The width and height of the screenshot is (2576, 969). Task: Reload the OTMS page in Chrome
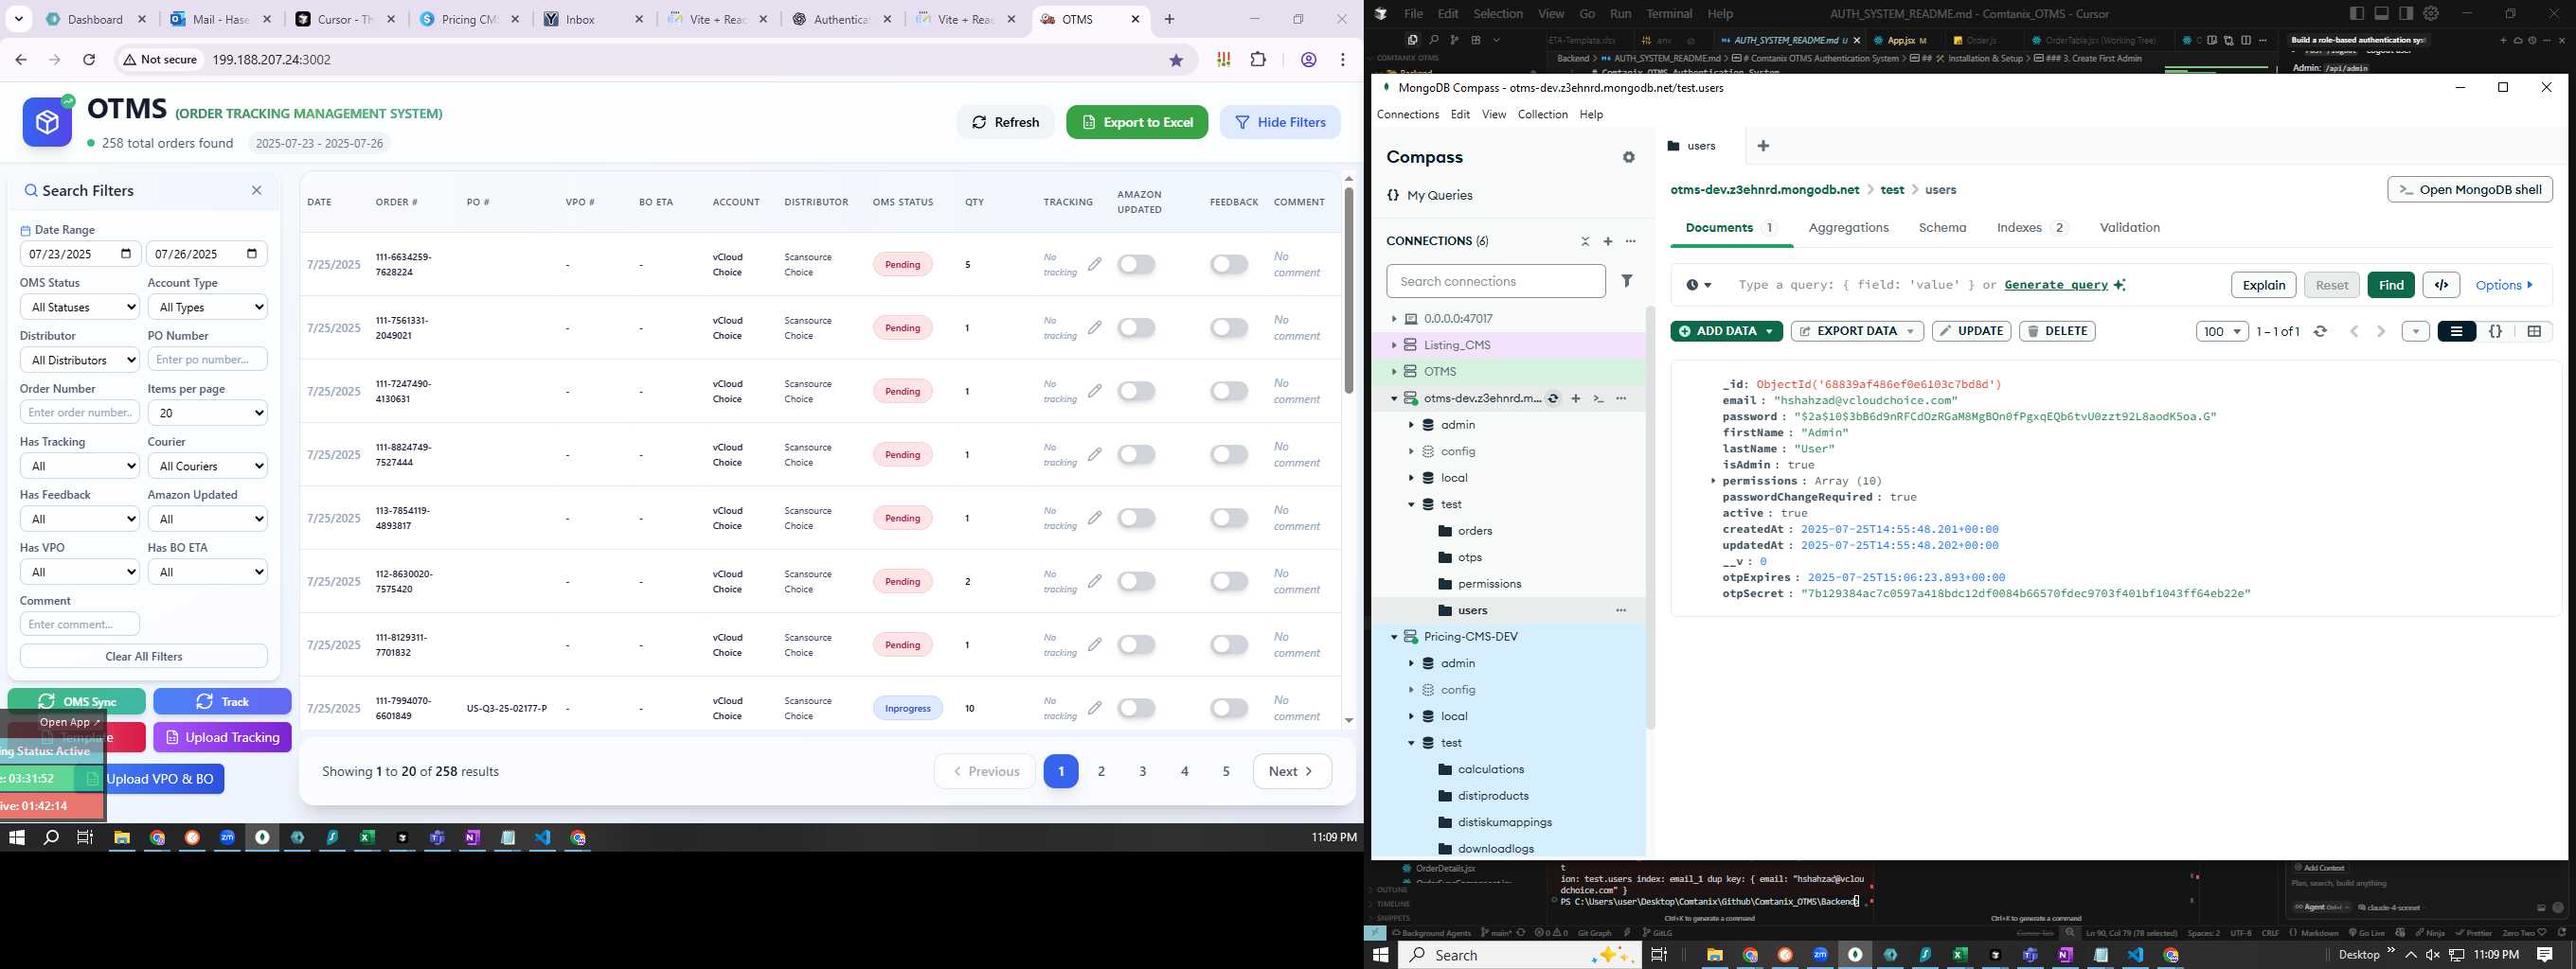(89, 60)
